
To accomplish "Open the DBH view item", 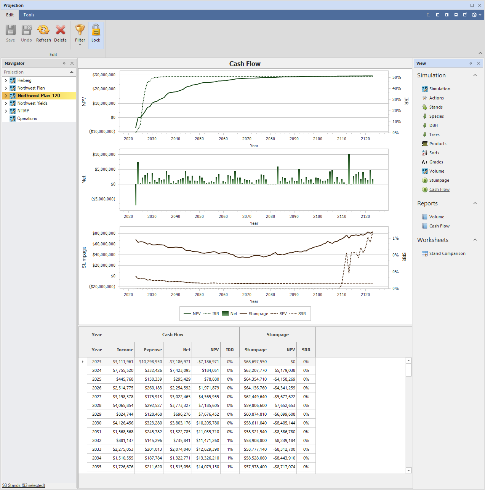I will pyautogui.click(x=433, y=125).
